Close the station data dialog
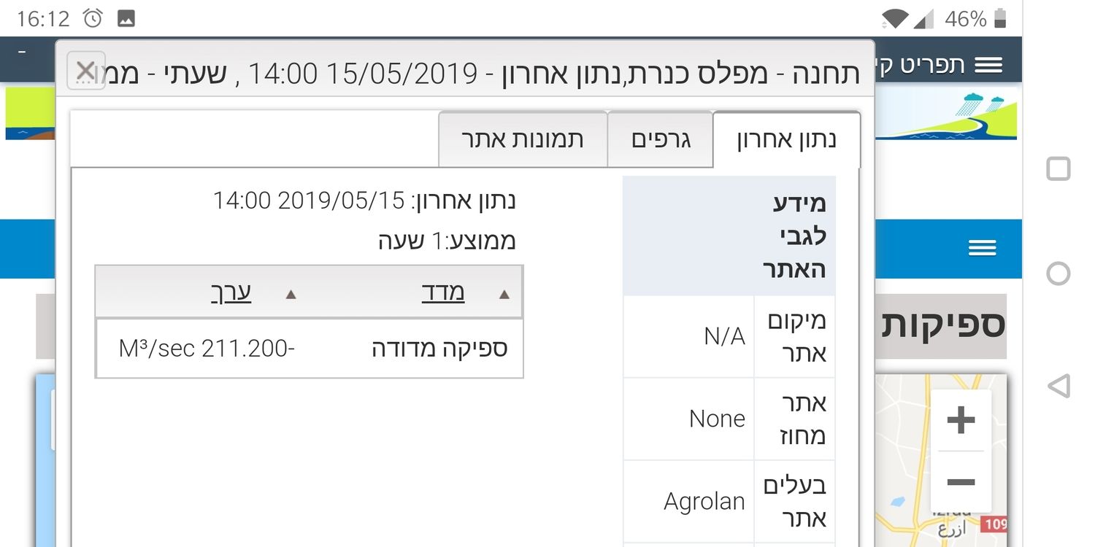 click(x=85, y=71)
